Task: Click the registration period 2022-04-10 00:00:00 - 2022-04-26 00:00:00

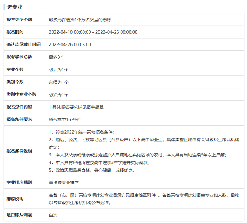Action: (x=93, y=32)
